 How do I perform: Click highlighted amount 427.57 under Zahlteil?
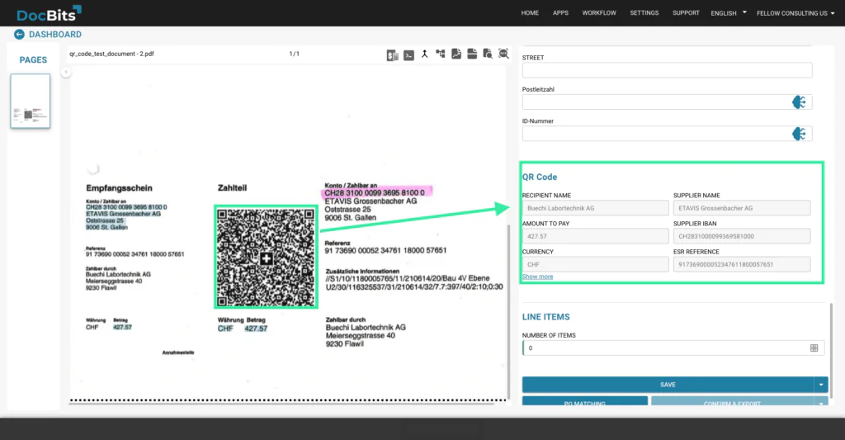tap(256, 329)
